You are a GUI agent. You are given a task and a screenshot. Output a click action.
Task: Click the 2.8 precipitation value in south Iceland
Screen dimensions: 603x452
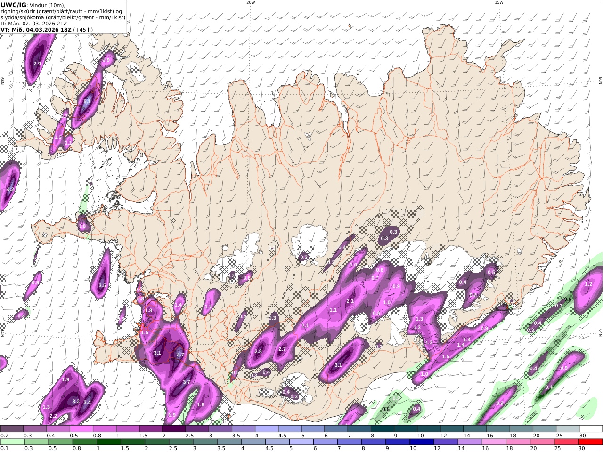(258, 351)
